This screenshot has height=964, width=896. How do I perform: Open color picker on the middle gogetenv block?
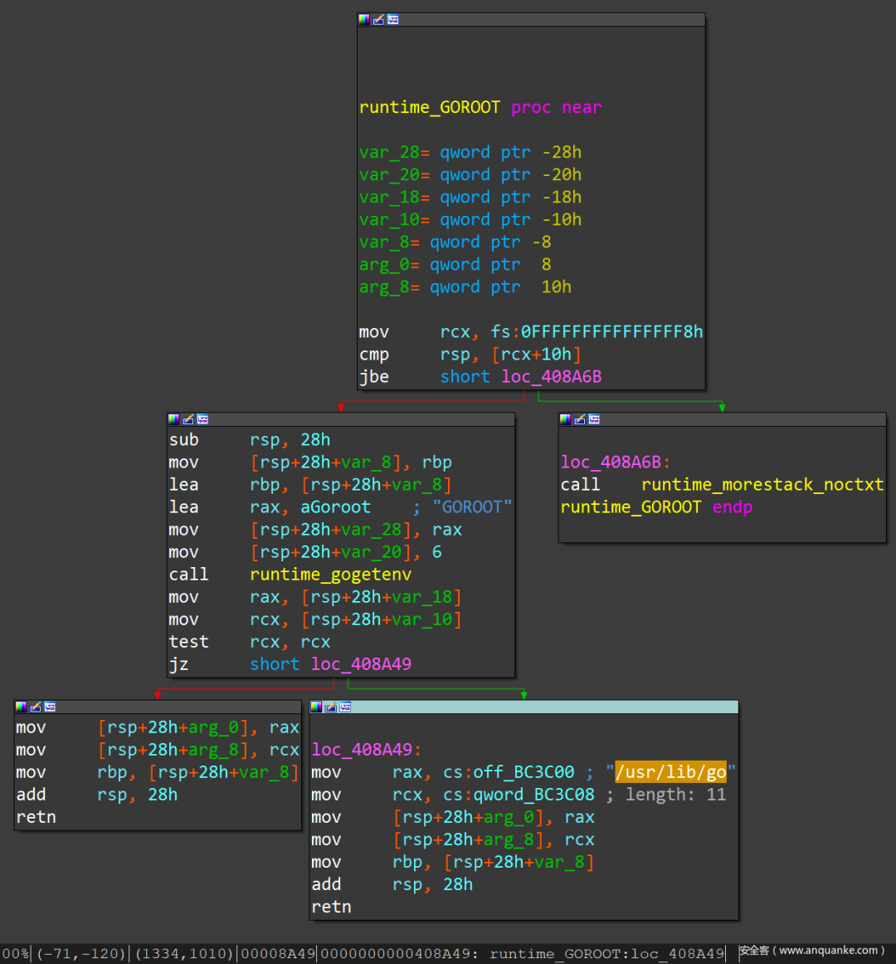(174, 419)
